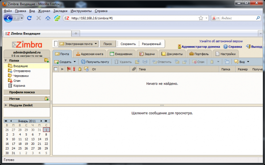Image resolution: width=265 pixels, height=165 pixels.
Task: Jump to next year in mini calendar
Action: [x=46, y=121]
